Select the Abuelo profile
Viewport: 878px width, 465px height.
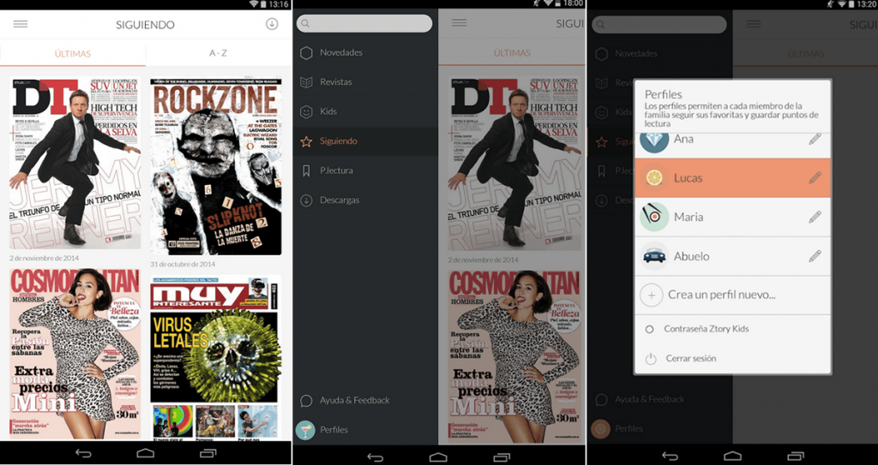click(732, 256)
